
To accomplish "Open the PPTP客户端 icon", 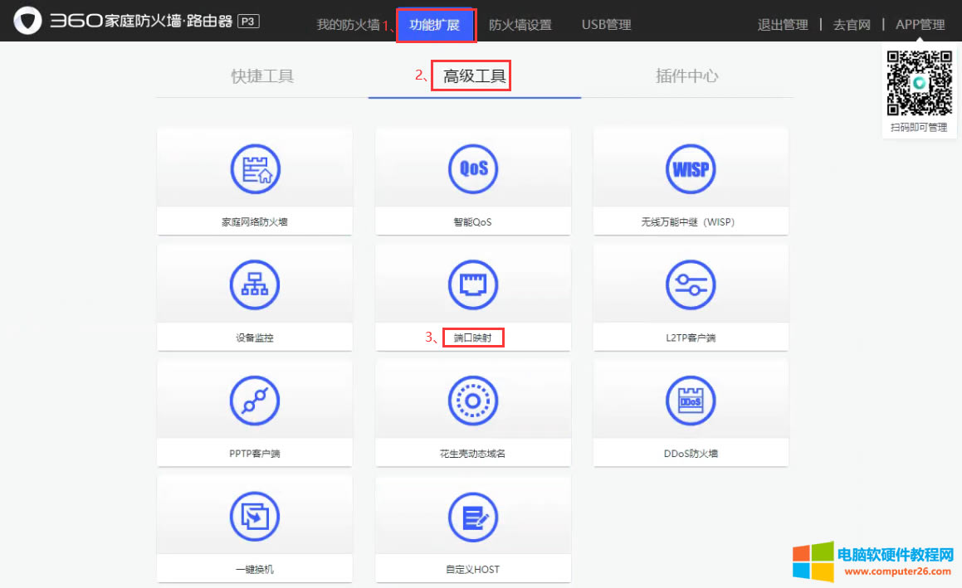I will tap(255, 400).
